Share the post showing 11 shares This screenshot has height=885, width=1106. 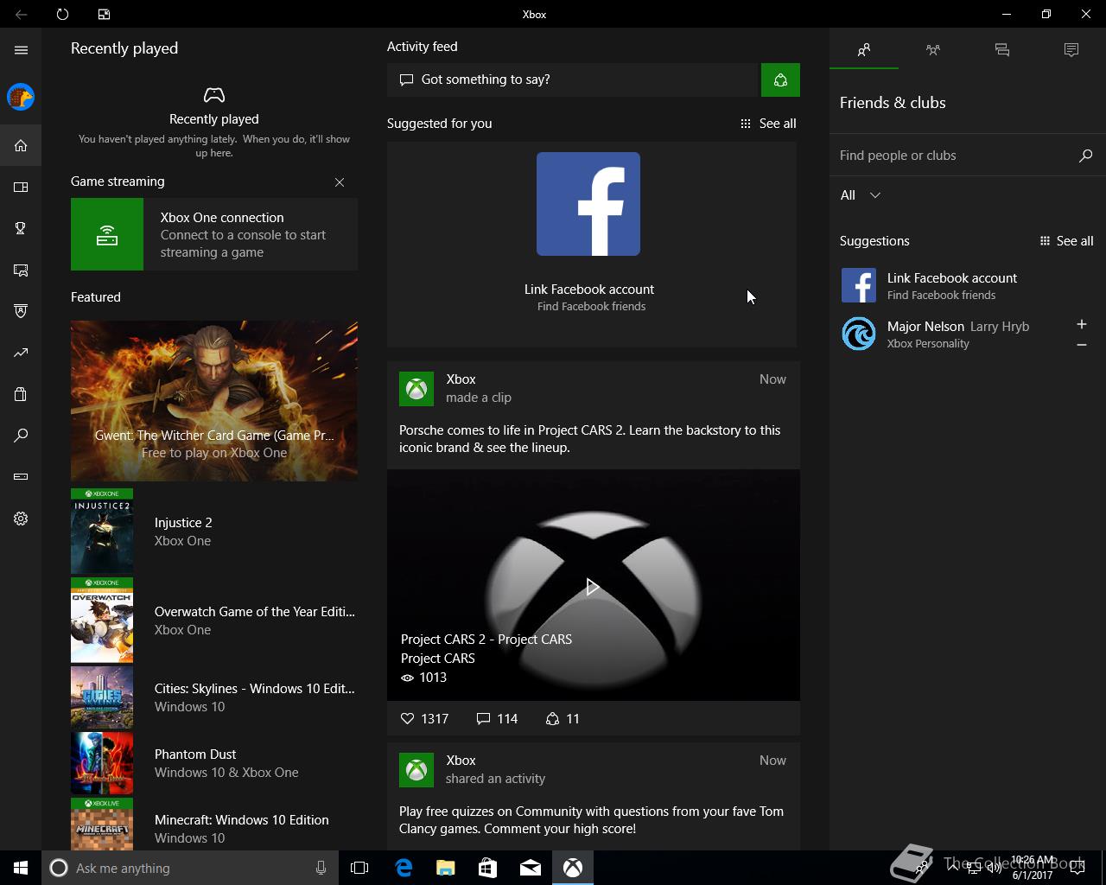point(563,718)
